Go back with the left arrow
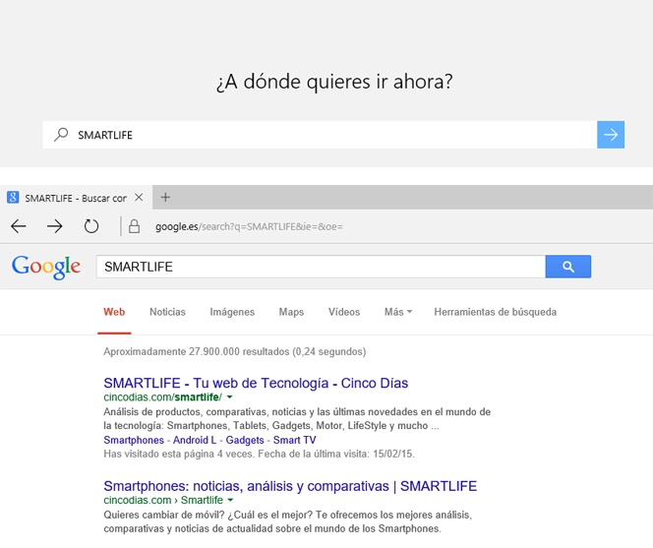 (19, 226)
